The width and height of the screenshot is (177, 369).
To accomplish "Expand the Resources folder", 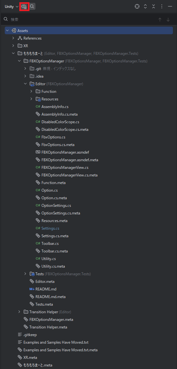I will point(31,99).
